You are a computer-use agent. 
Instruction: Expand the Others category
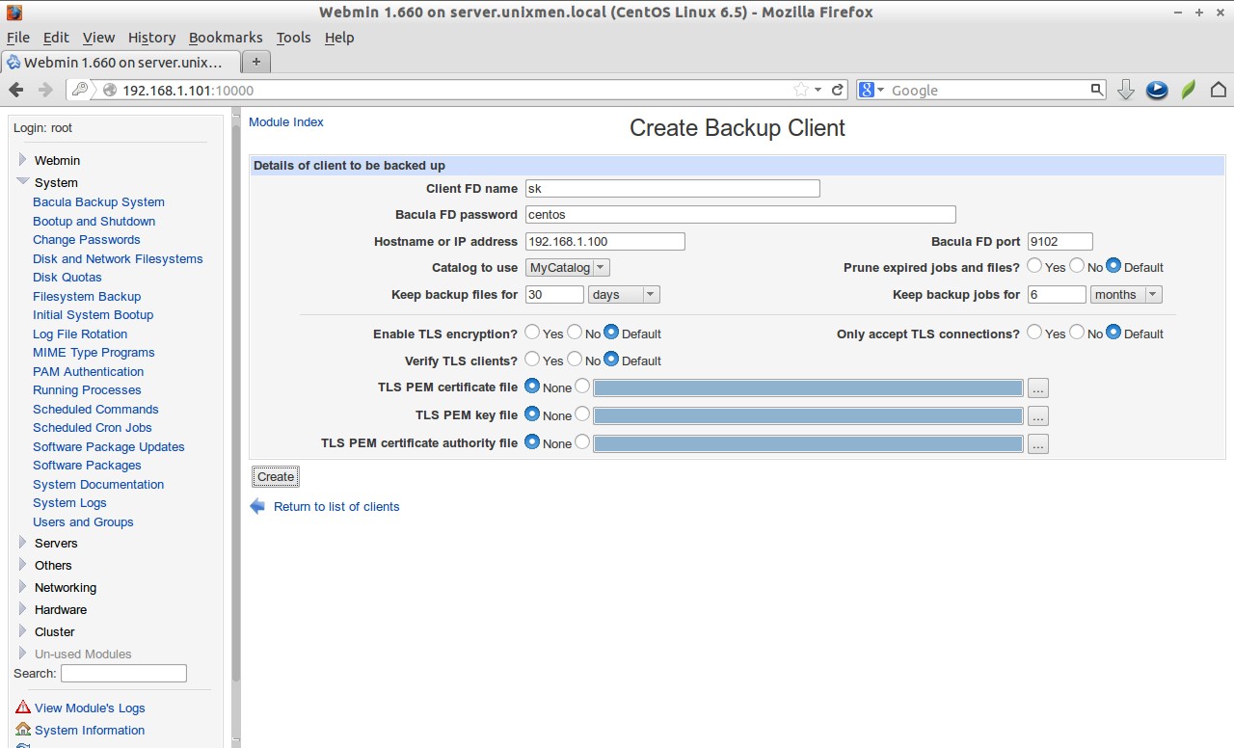click(x=22, y=565)
